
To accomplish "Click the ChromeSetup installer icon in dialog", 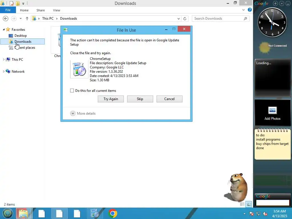I will 79,69.
